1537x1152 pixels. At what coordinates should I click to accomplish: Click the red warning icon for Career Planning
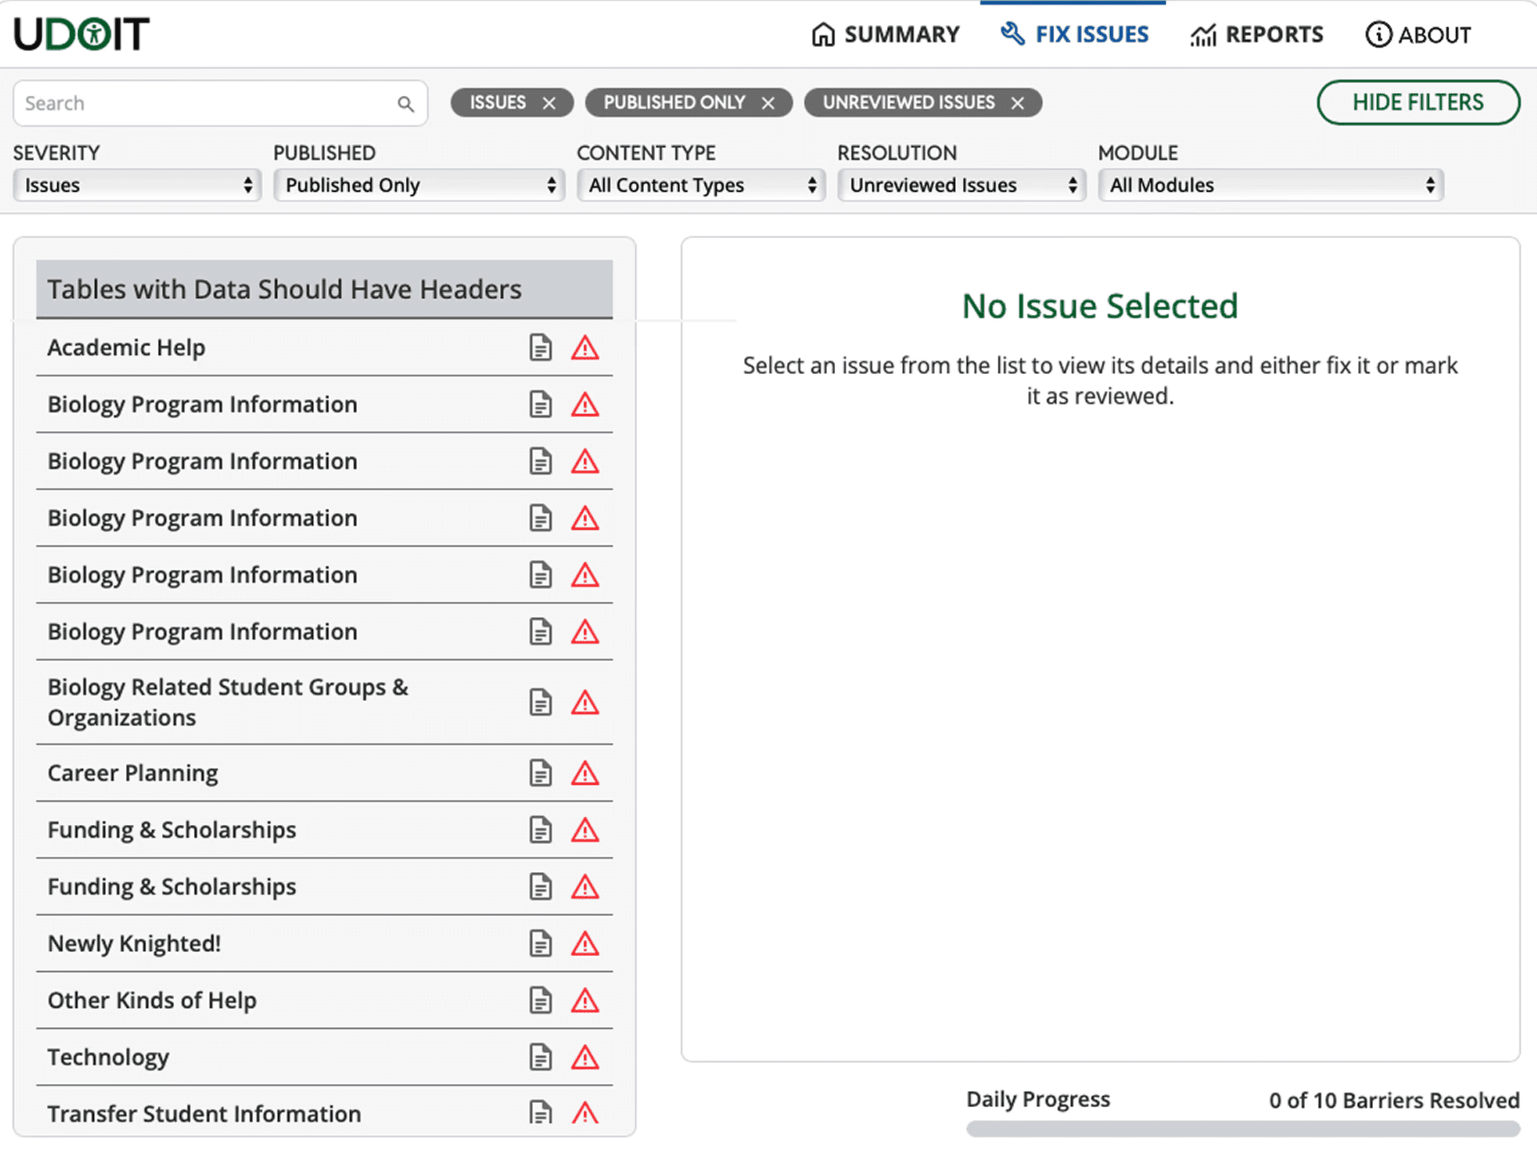click(585, 773)
